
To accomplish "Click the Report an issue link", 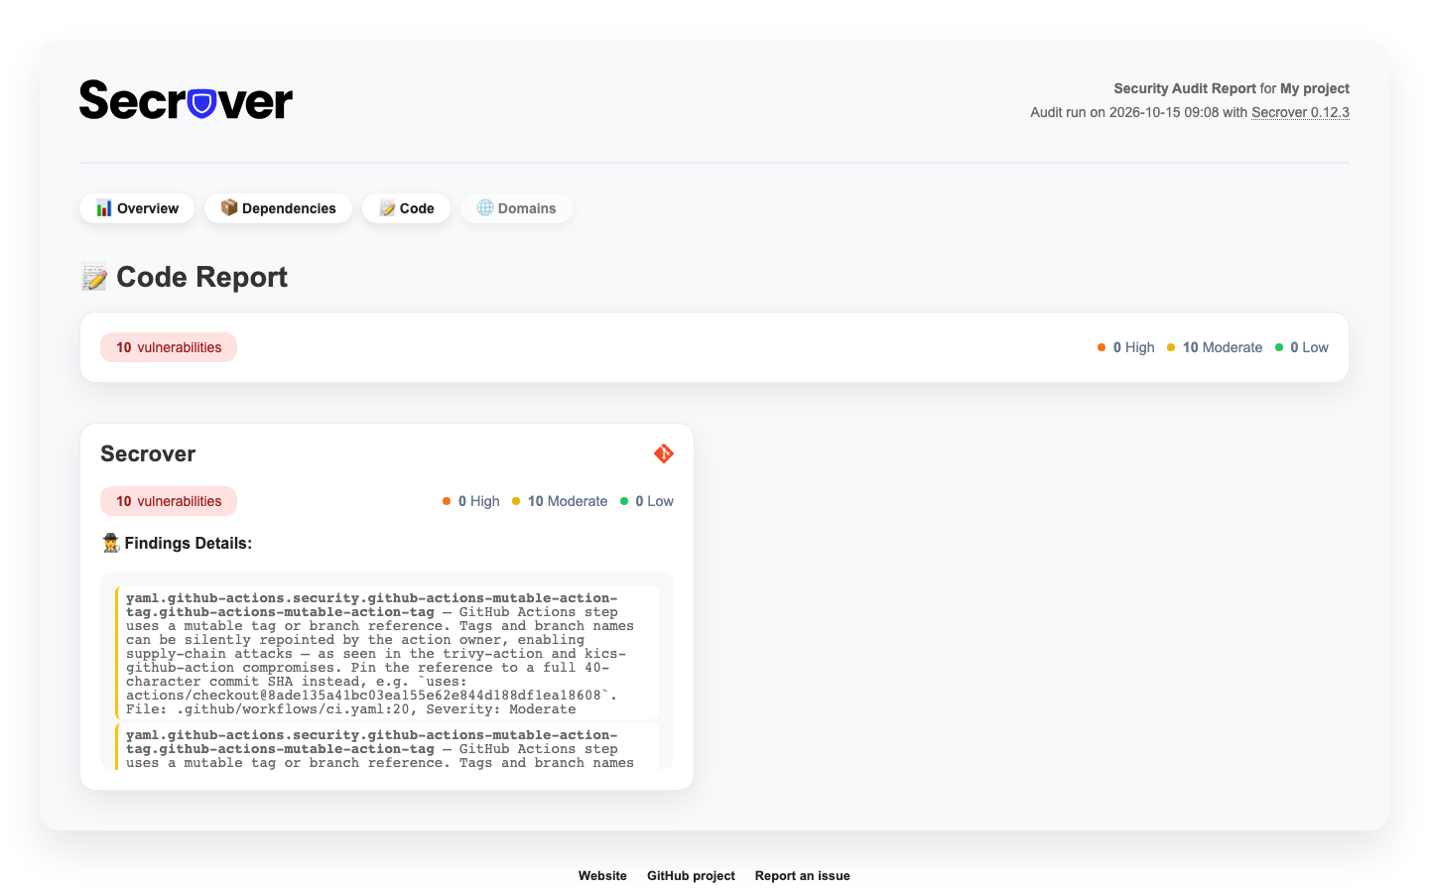I will (x=802, y=876).
